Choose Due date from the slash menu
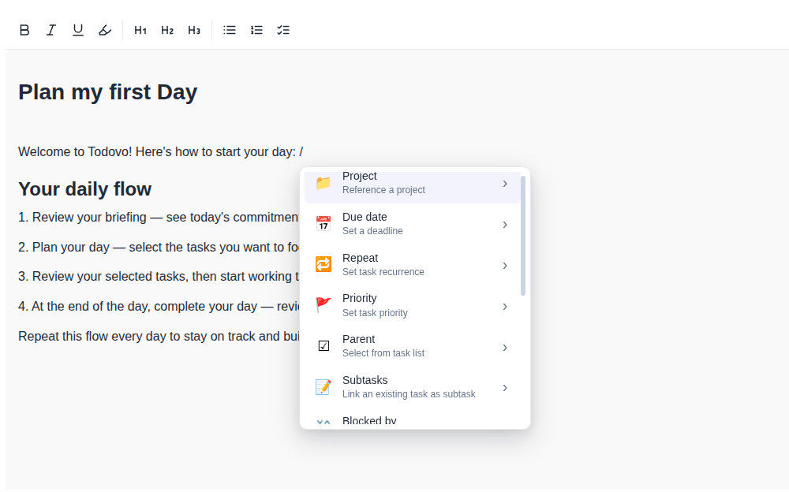The image size is (789, 492). click(412, 224)
